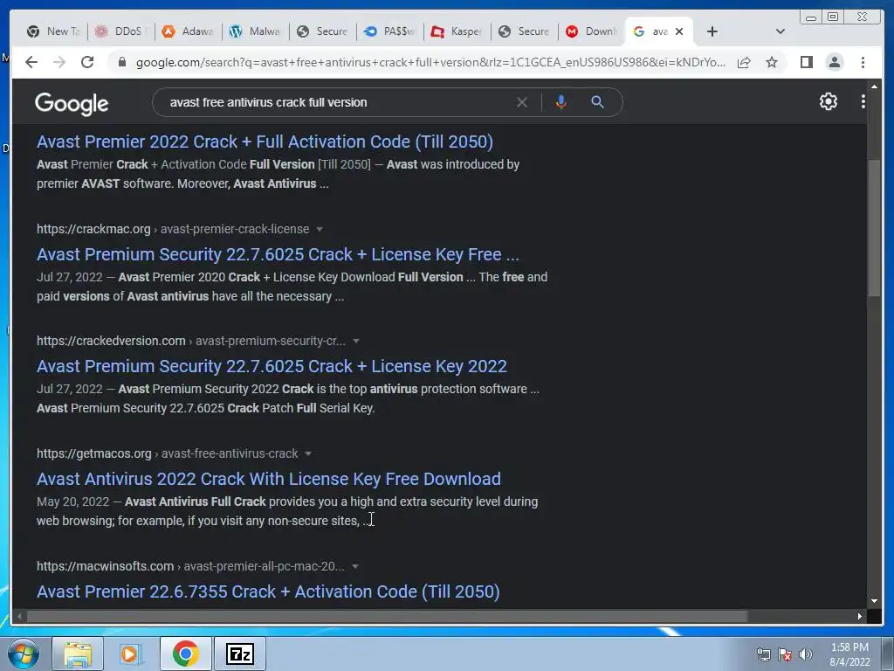This screenshot has height=671, width=894.
Task: Select the Chrome taskbar button
Action: [185, 654]
